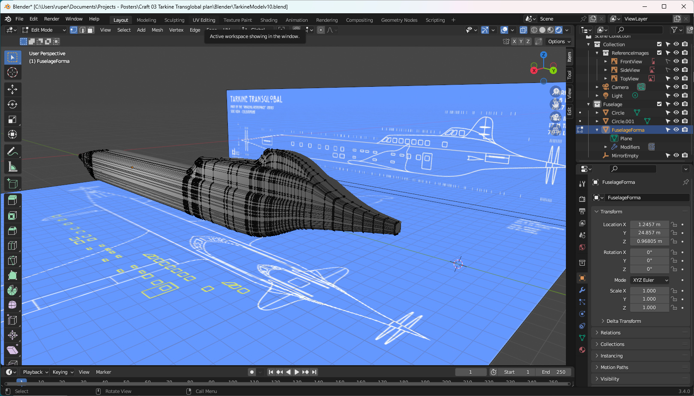The height and width of the screenshot is (396, 694).
Task: Switch to the Geometry Nodes workspace
Action: point(399,20)
